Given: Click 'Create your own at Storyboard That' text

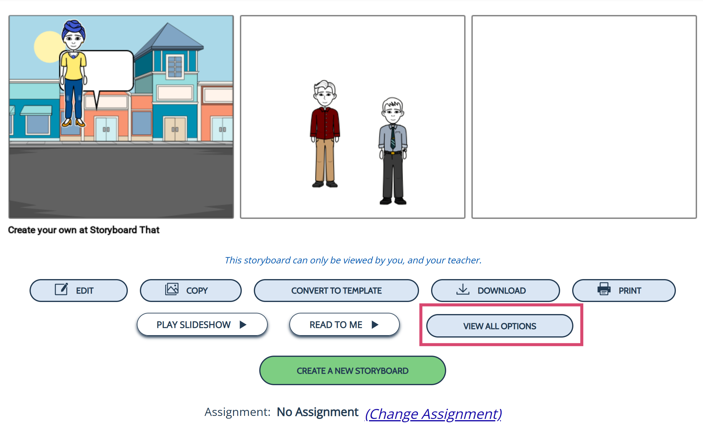Looking at the screenshot, I should click(84, 230).
